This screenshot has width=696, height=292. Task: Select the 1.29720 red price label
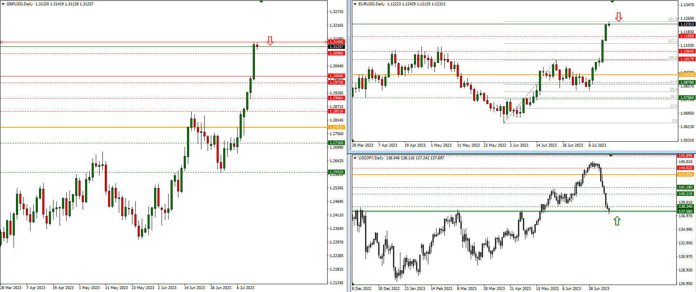336,83
